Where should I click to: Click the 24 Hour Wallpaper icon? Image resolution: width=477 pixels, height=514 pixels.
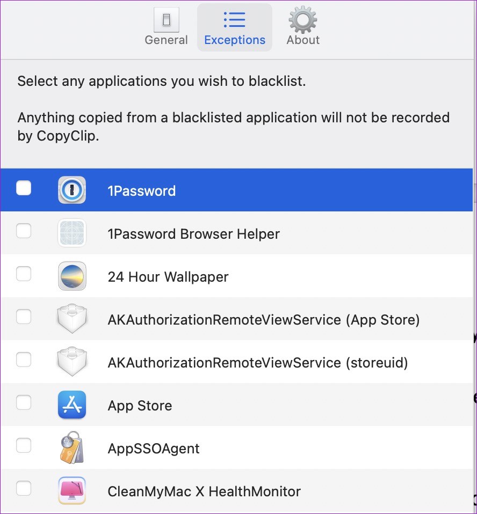tap(72, 276)
